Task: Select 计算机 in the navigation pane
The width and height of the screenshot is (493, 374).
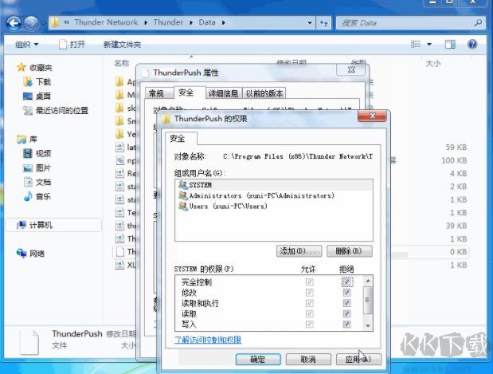Action: (x=34, y=225)
